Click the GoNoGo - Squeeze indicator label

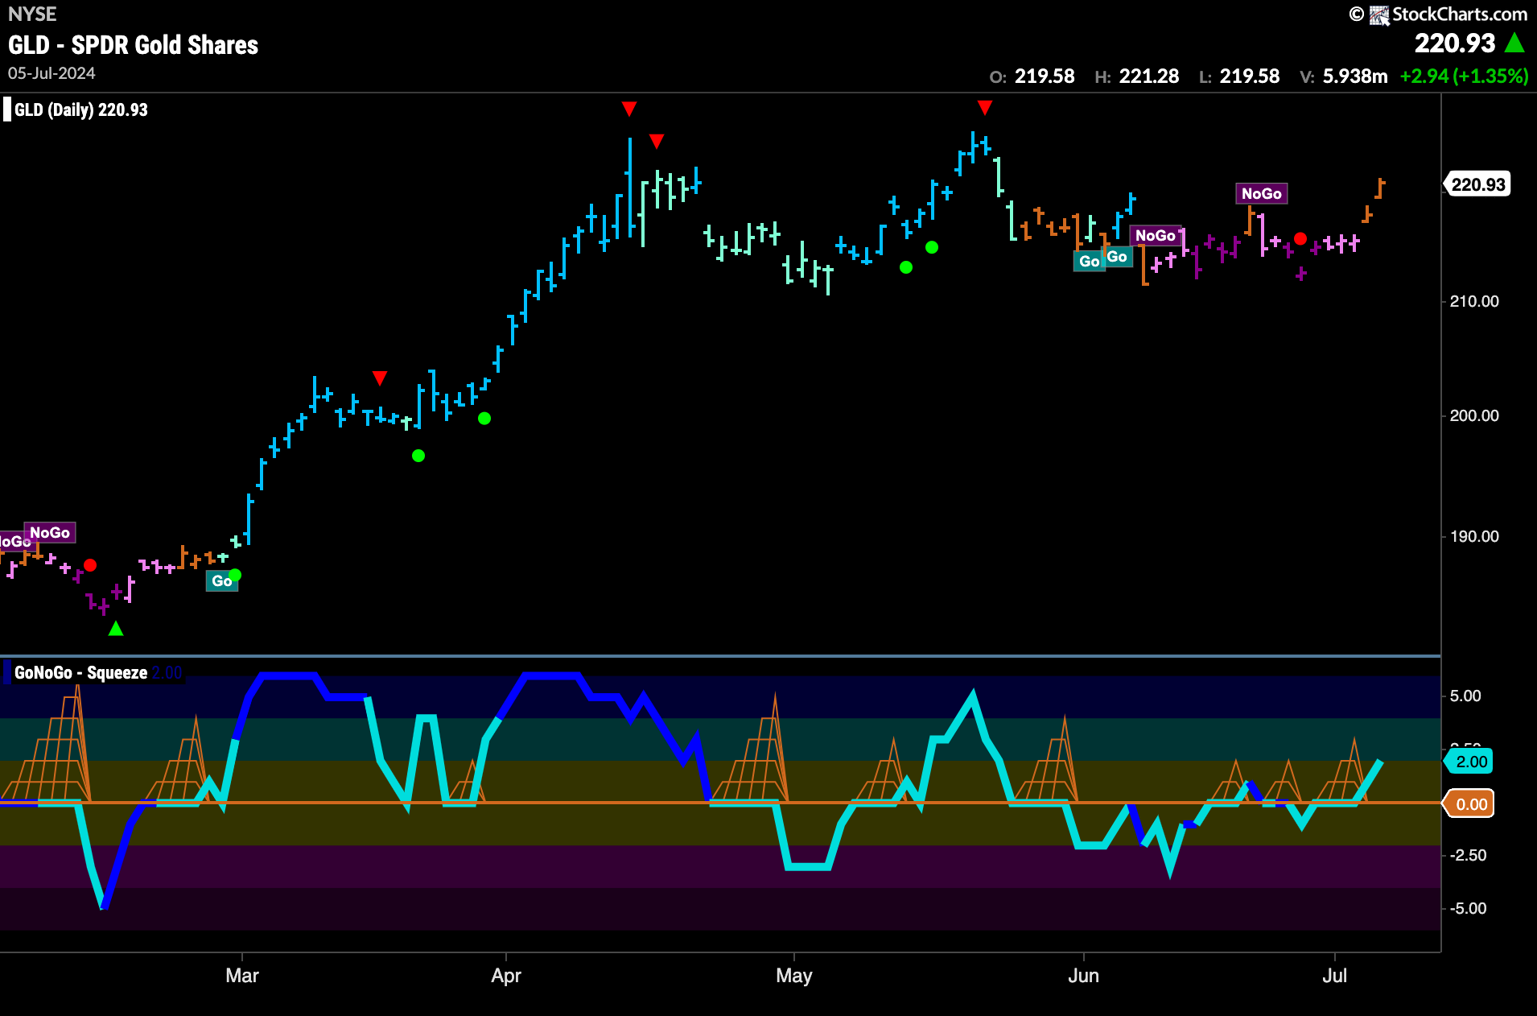[x=80, y=672]
